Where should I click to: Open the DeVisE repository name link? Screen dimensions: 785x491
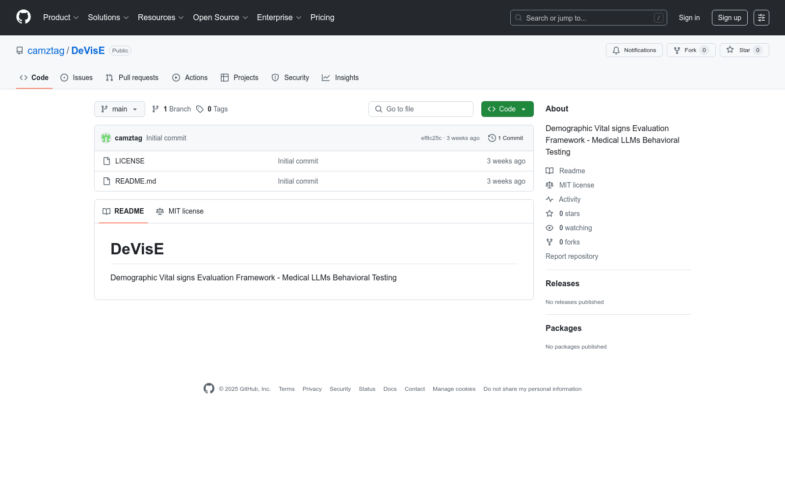[88, 51]
